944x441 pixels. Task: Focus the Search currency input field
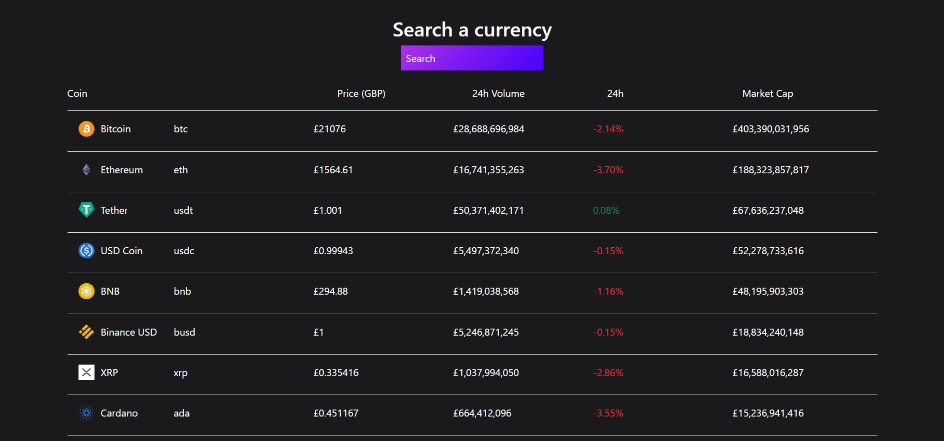472,58
